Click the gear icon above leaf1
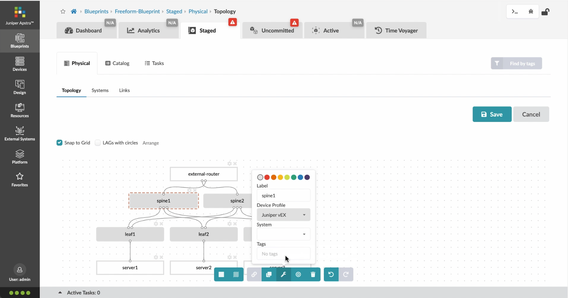 coord(156,224)
